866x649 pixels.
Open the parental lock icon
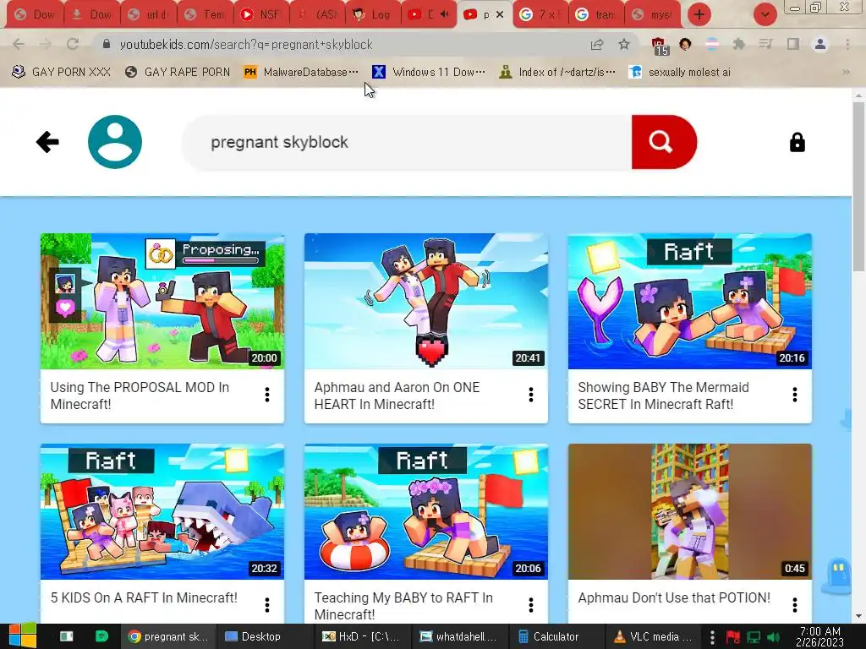click(x=797, y=142)
